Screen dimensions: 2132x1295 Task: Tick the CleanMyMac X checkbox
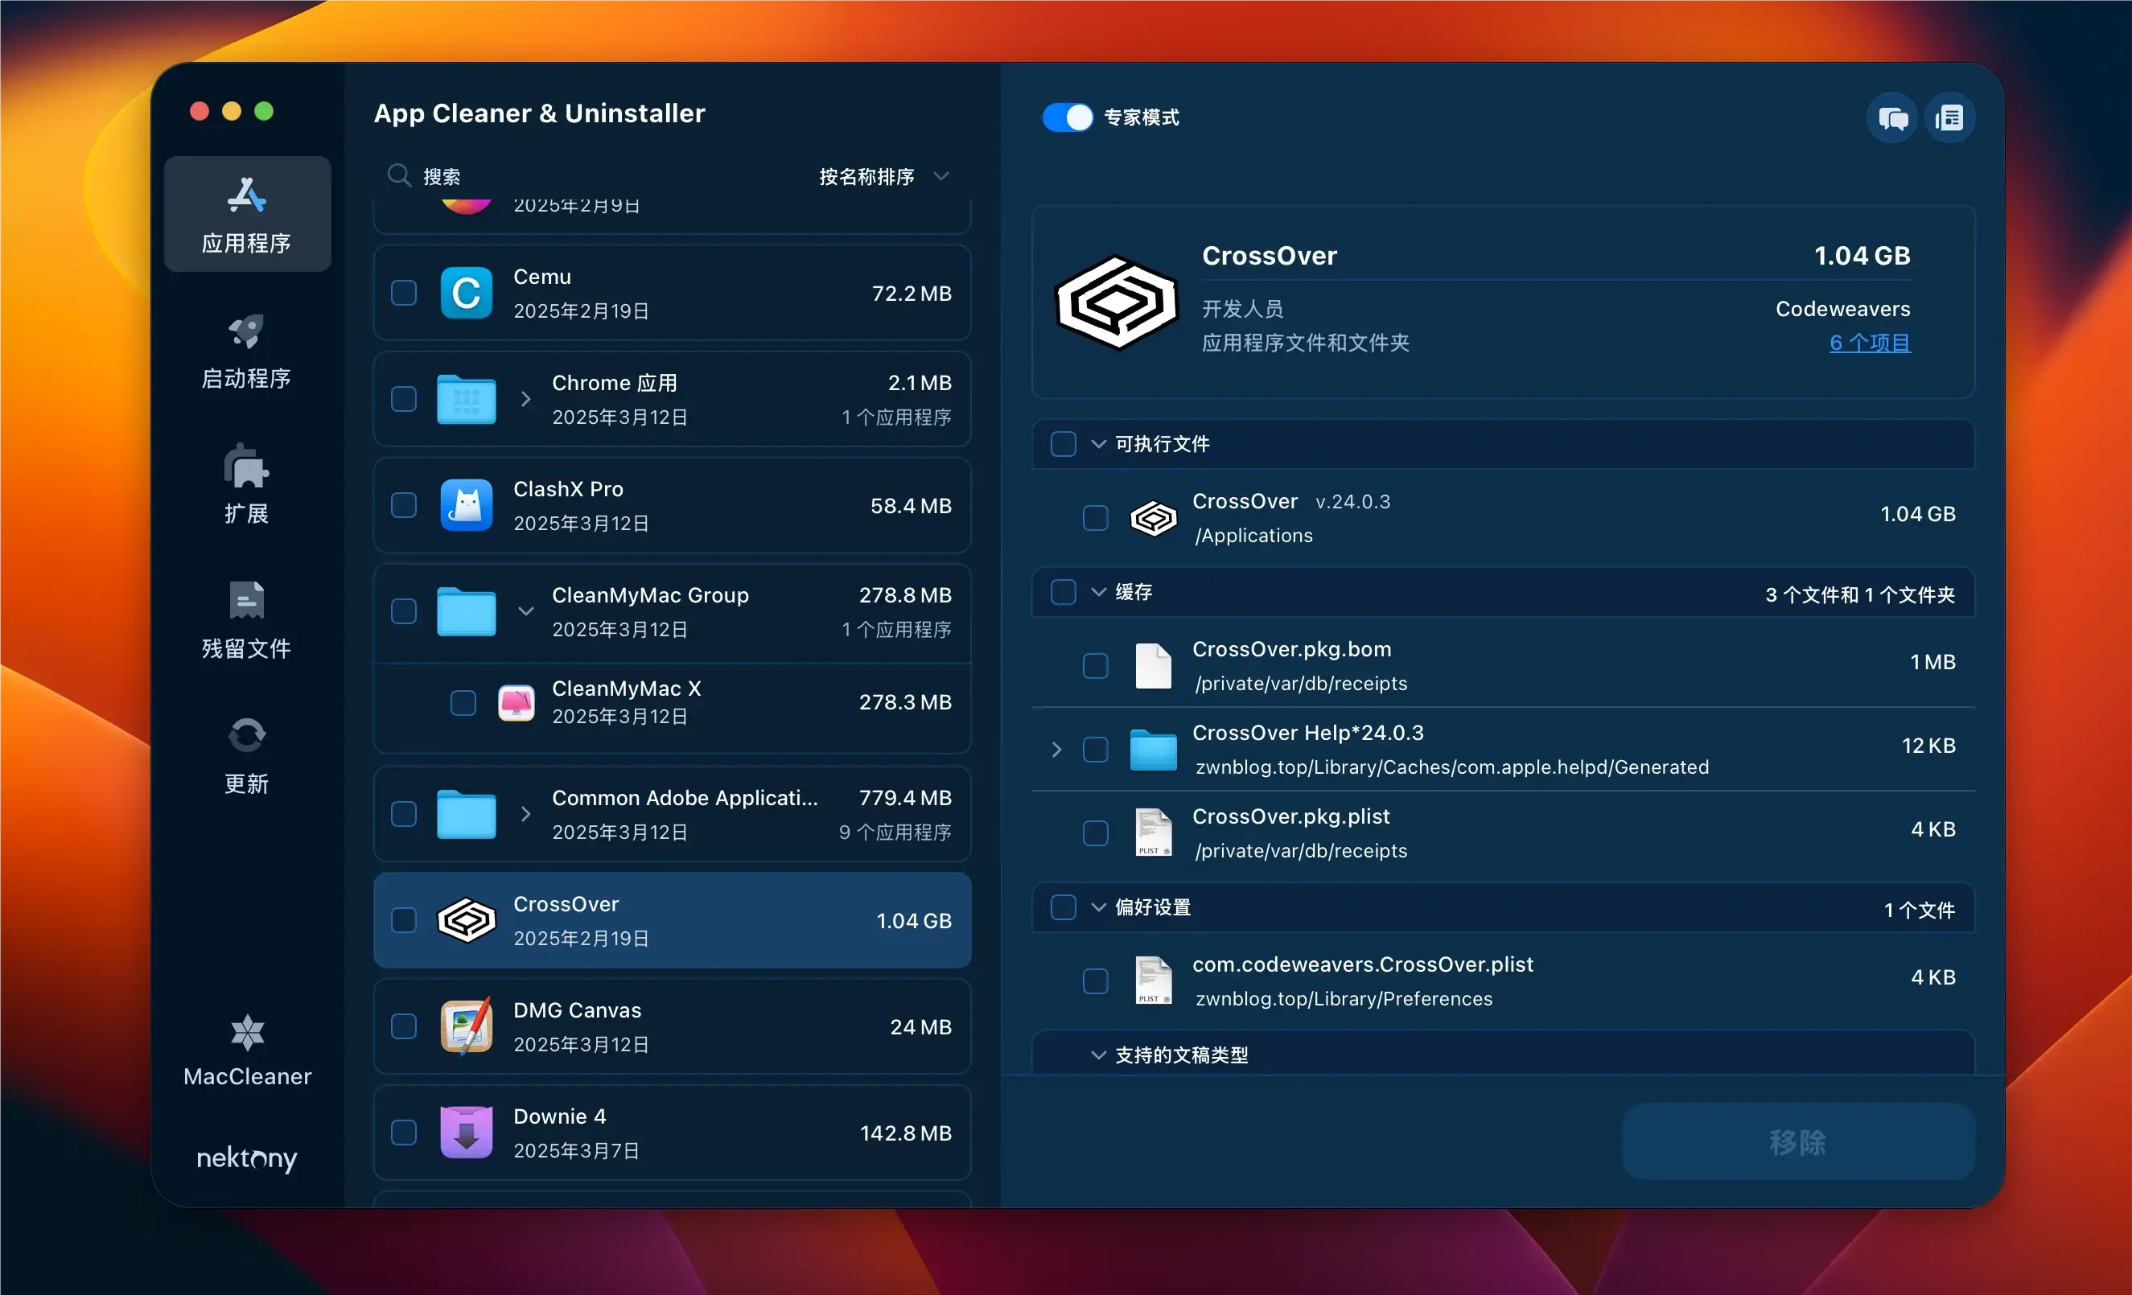(463, 702)
